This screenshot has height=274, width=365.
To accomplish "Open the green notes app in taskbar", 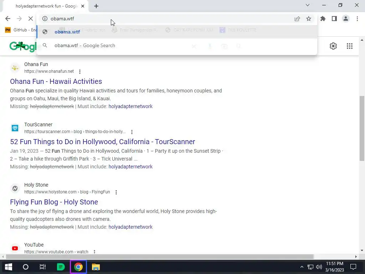I will [x=61, y=267].
